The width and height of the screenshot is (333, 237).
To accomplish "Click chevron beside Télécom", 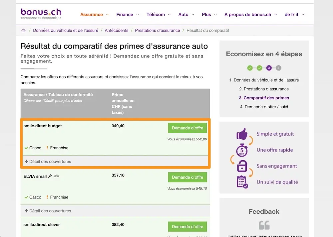I will click(x=169, y=15).
